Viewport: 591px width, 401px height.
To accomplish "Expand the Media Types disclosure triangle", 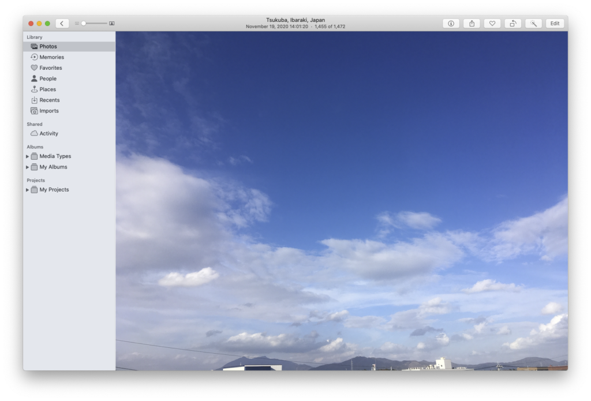I will pyautogui.click(x=27, y=156).
